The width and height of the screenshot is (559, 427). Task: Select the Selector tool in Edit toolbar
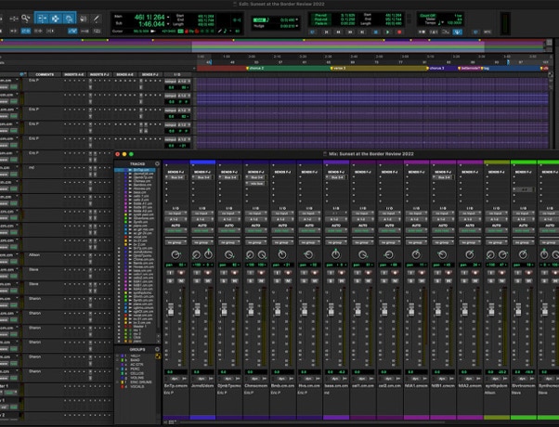tap(56, 19)
